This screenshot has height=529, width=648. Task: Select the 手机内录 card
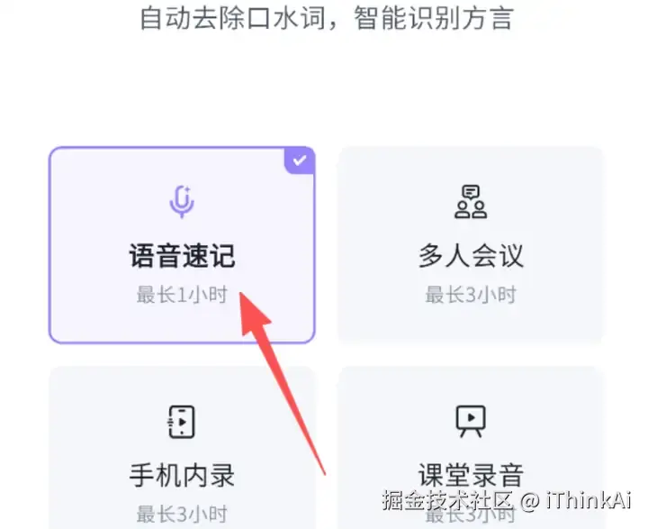[x=182, y=448]
